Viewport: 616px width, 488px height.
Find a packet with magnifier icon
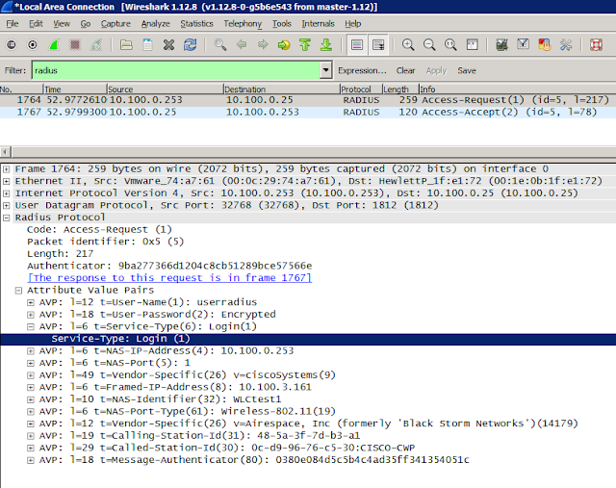click(x=220, y=45)
